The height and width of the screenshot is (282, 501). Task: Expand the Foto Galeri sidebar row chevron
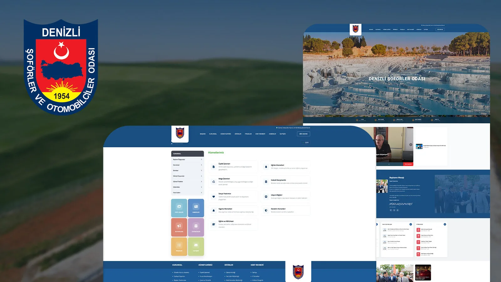(201, 193)
